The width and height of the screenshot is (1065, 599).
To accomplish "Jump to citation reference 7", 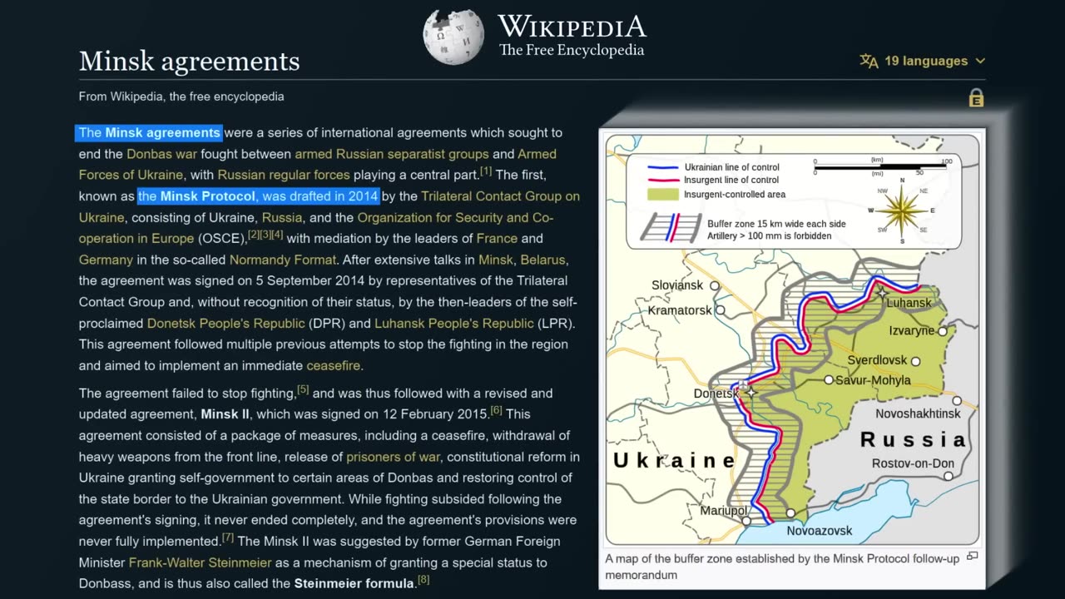I will tap(228, 537).
